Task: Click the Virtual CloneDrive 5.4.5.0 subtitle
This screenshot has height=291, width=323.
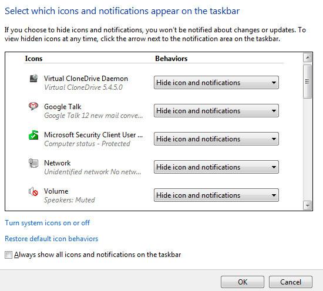Action: point(83,87)
